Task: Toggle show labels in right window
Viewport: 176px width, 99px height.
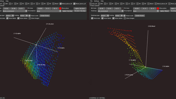Action: tap(102, 18)
